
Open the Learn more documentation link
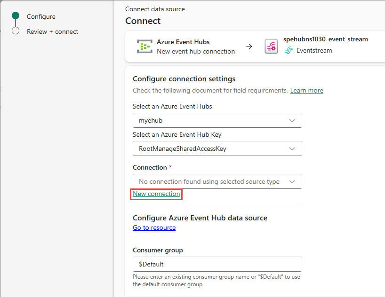[x=306, y=91]
